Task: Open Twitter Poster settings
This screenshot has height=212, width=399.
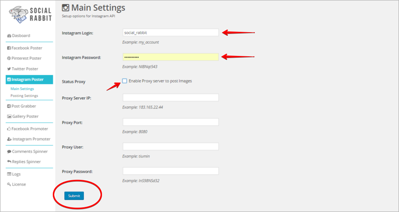Action: click(25, 69)
